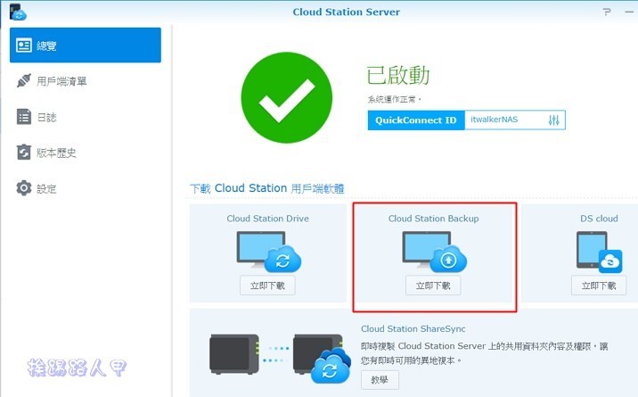This screenshot has width=638, height=397.
Task: Click the Cloud Station Backup computer icon
Action: click(x=434, y=251)
